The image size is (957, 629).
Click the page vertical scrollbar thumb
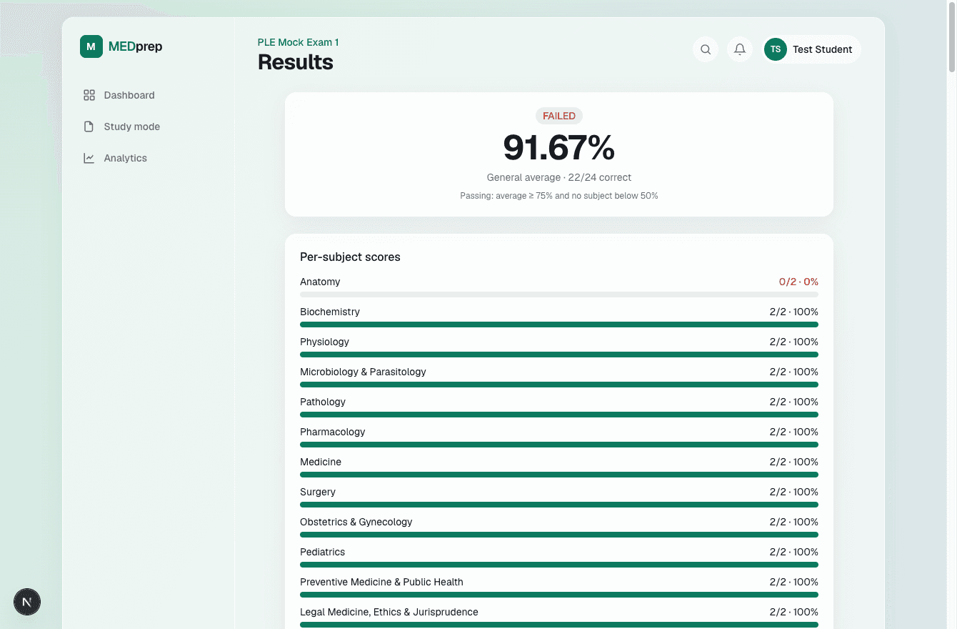tap(951, 37)
